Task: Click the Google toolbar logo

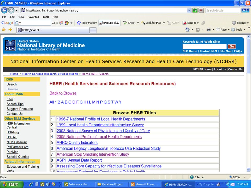Action: pos(7,23)
